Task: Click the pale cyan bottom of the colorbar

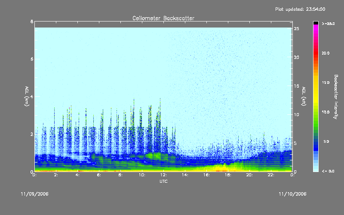Action: 316,169
